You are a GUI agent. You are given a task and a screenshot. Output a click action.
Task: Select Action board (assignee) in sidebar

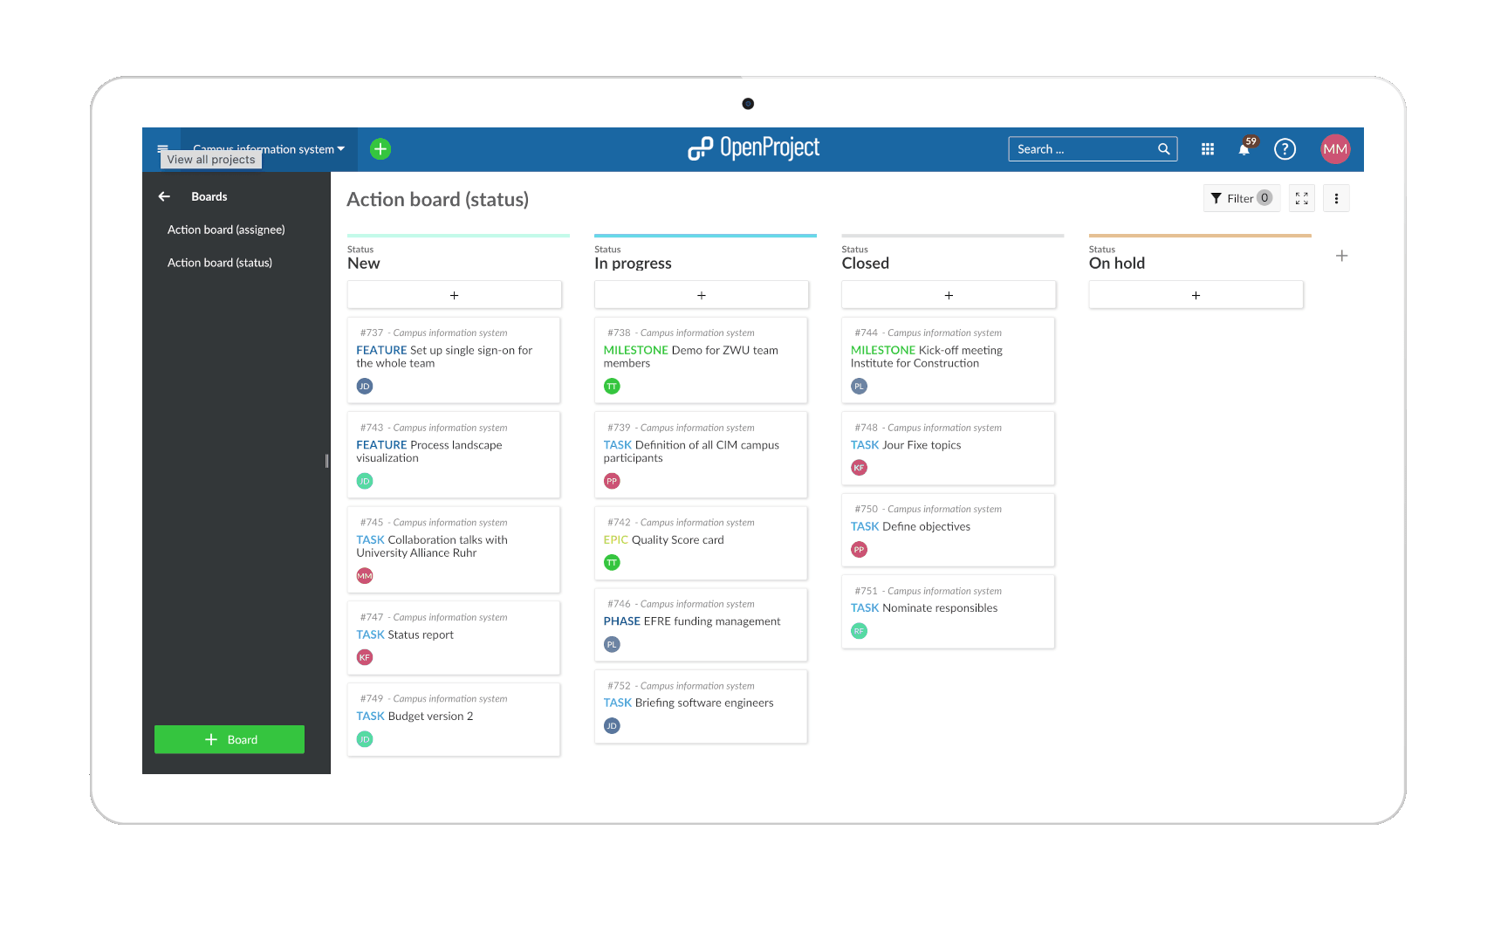(x=226, y=230)
